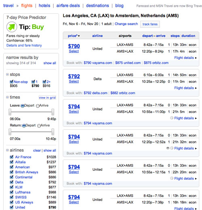202x210 pixels.
Task: Click the track fares button
Action: coord(150,24)
